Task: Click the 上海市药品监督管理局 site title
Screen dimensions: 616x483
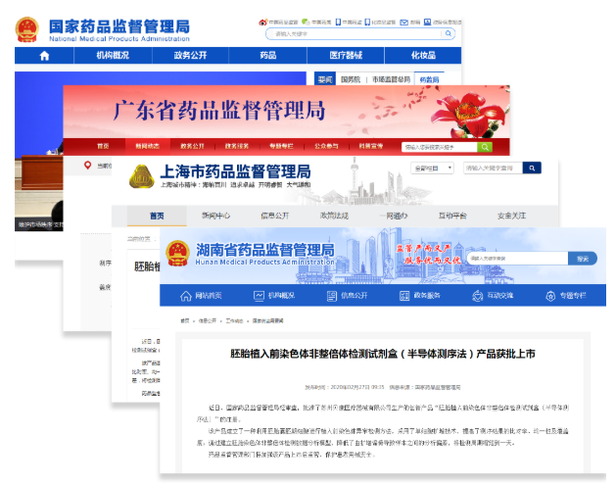Action: pos(235,171)
